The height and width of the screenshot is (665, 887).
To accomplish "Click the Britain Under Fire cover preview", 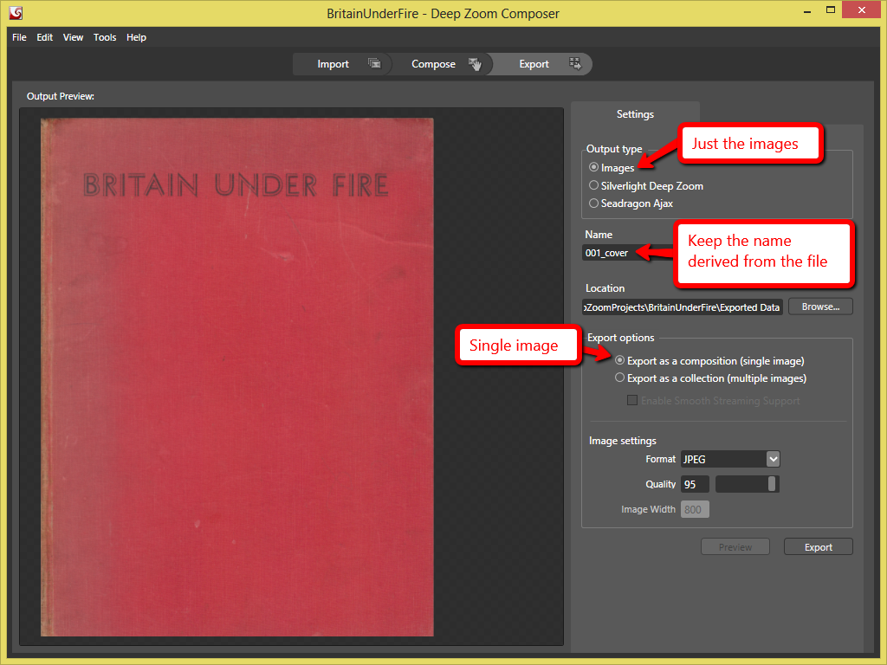I will pos(237,378).
